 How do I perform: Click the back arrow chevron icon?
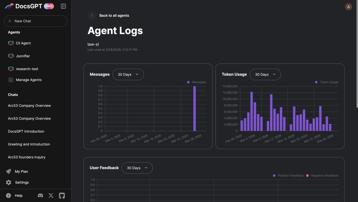tap(92, 15)
